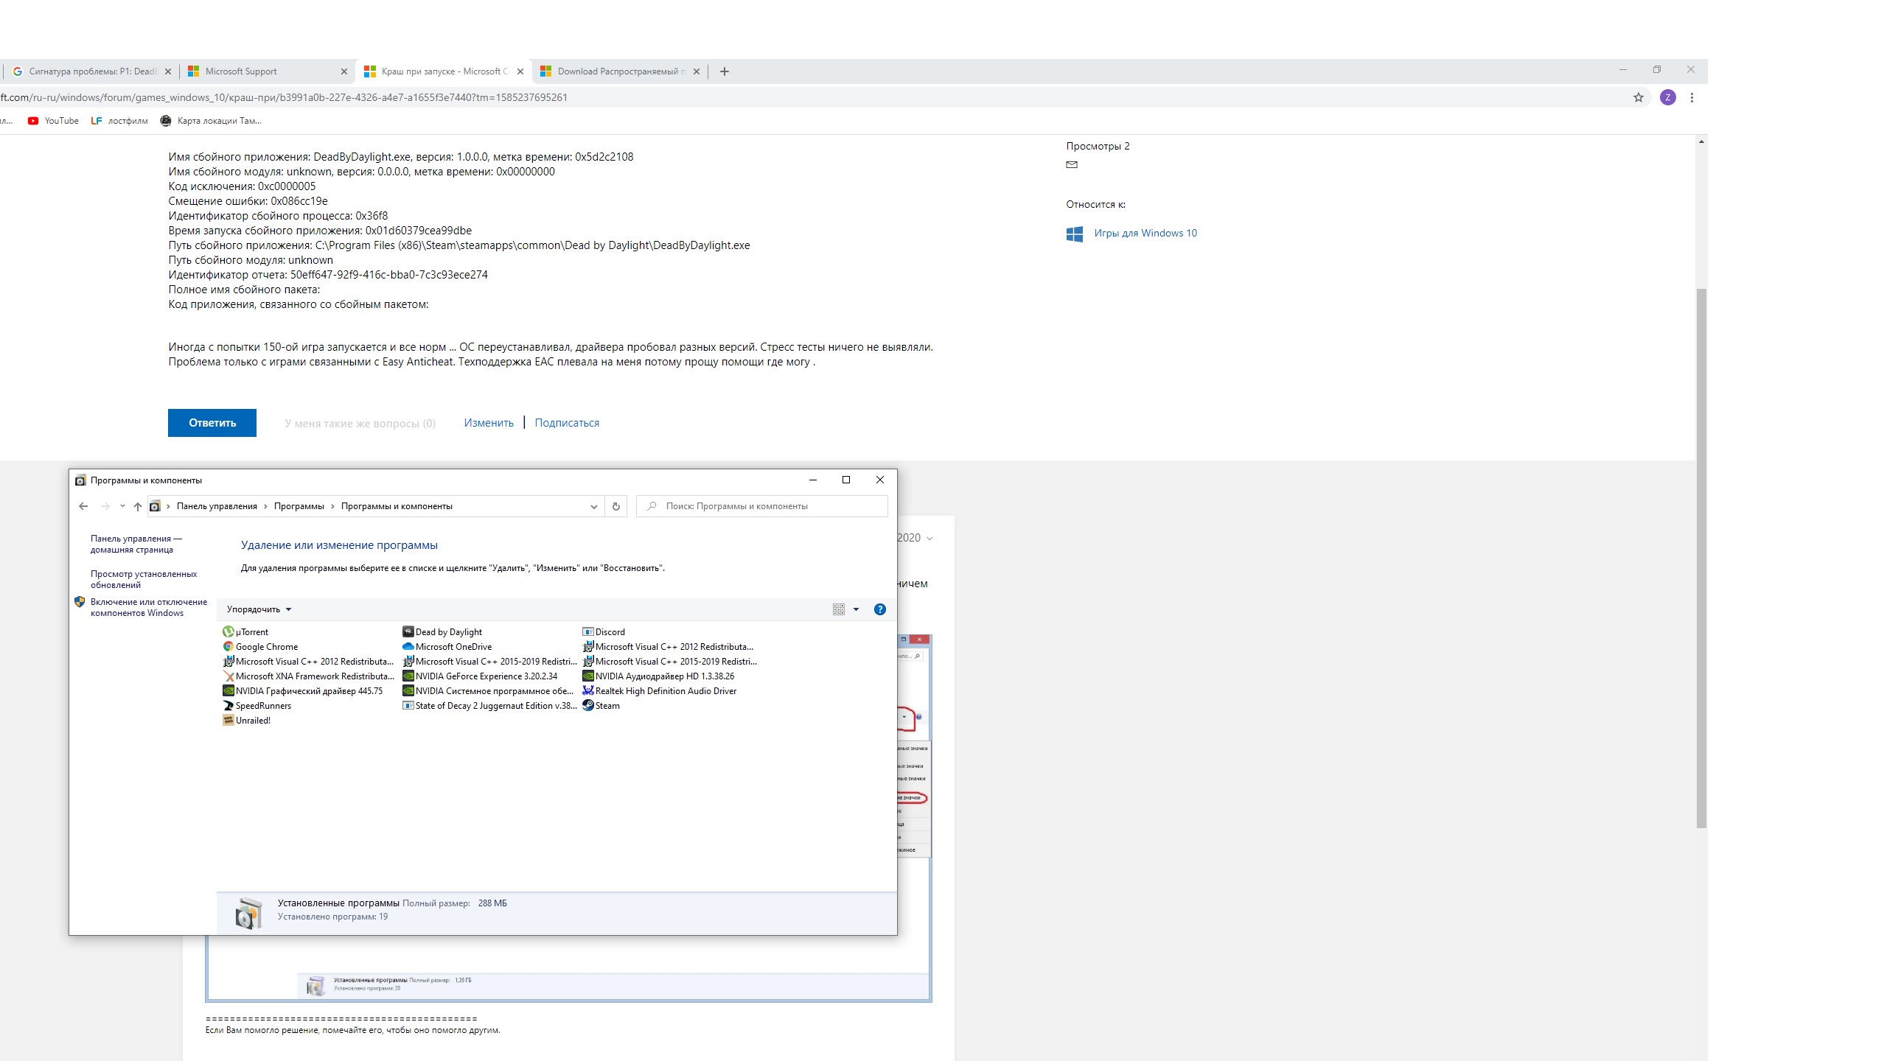
Task: Open a new Chrome tab
Action: click(724, 71)
